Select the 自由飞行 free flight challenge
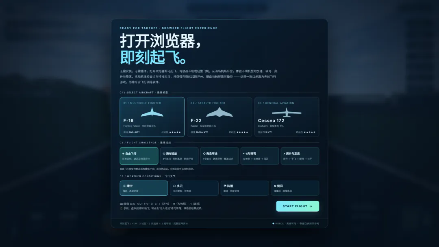The image size is (439, 247). 139,156
